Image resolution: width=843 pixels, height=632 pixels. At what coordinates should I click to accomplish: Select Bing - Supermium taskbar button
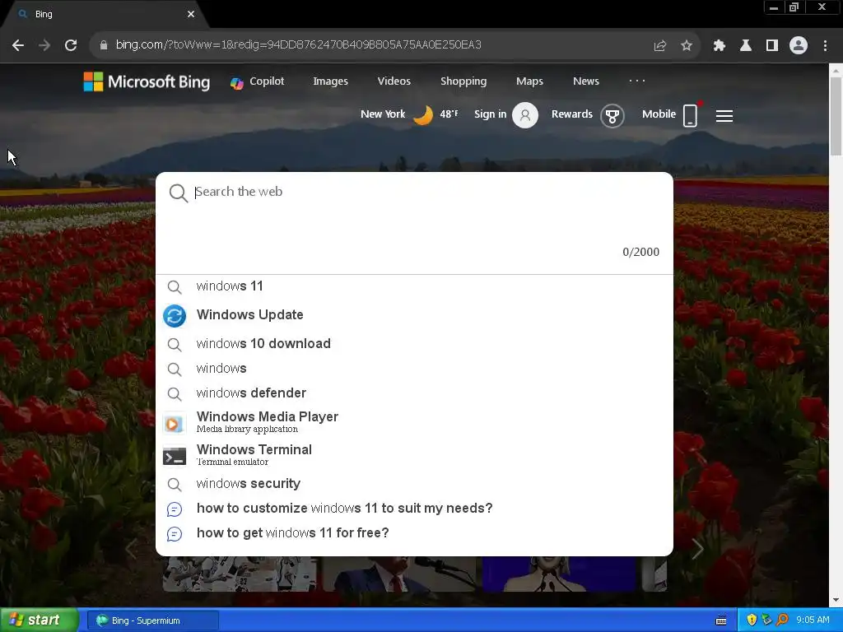coord(153,620)
